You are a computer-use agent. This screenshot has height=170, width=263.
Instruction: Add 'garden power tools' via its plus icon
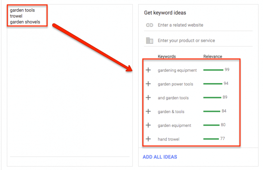pos(148,84)
